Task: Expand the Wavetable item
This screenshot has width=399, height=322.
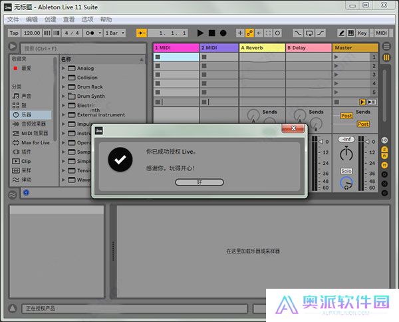Action: tap(63, 180)
